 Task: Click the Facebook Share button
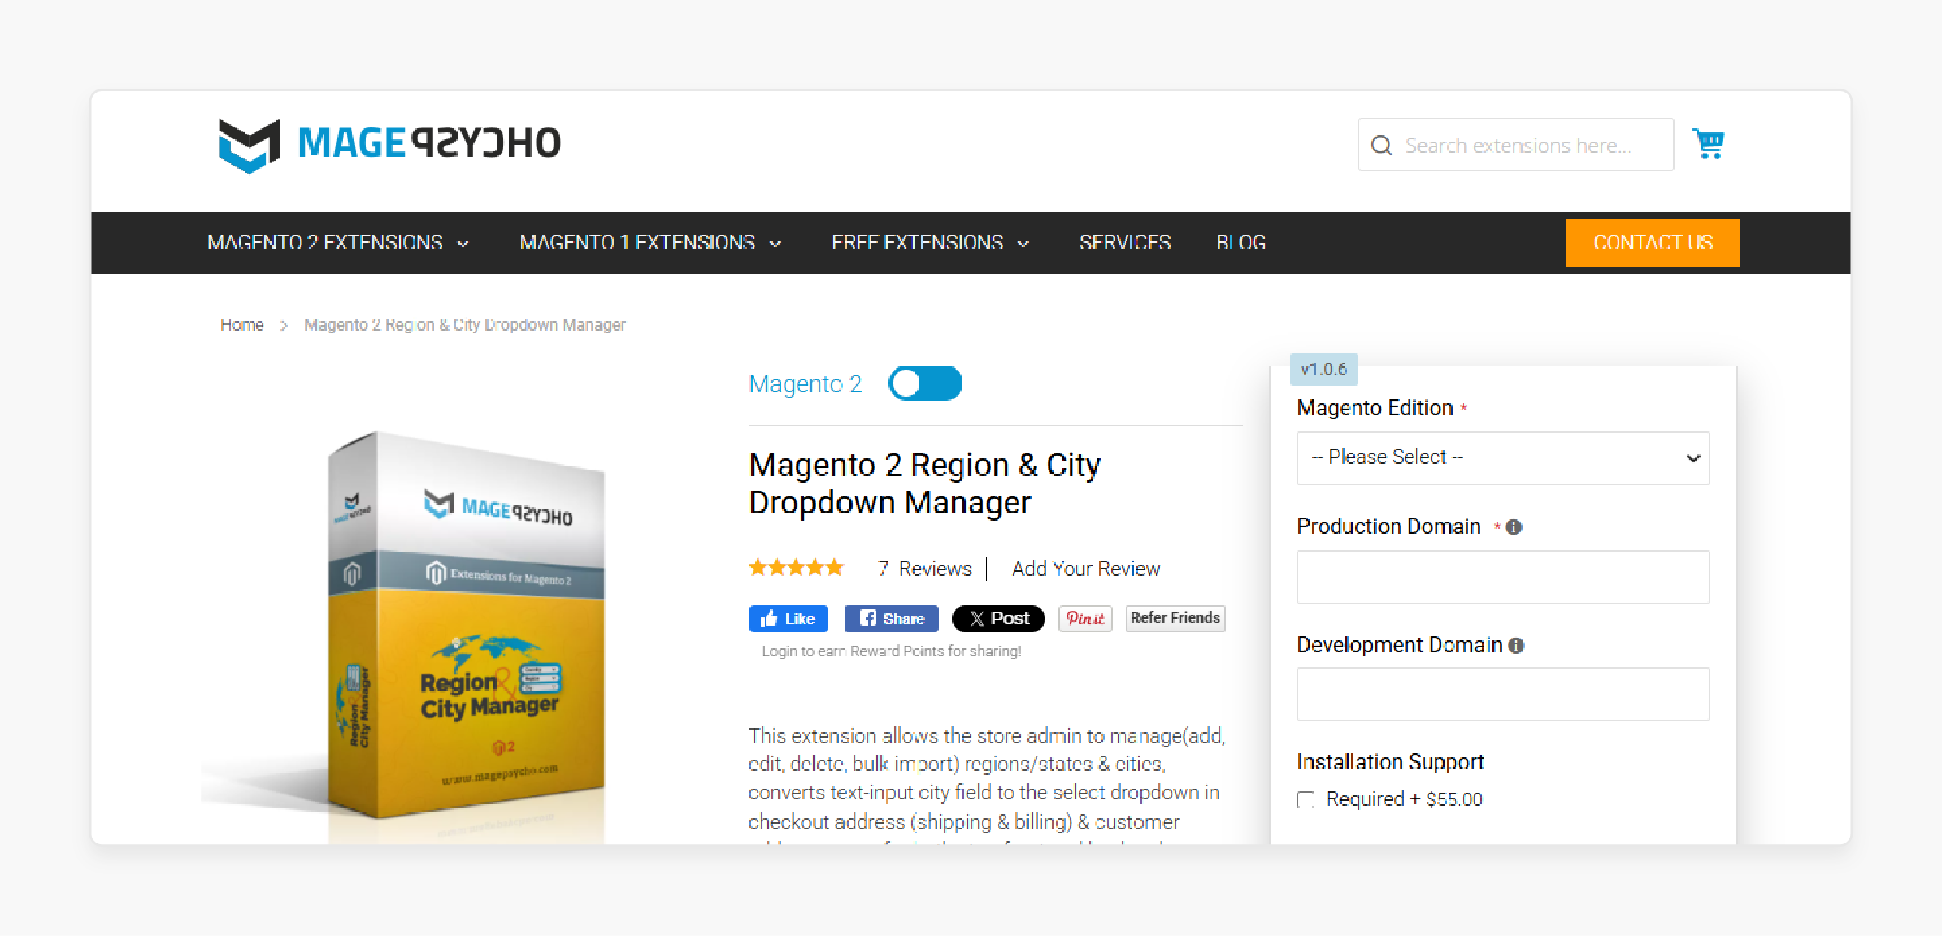[x=892, y=618]
